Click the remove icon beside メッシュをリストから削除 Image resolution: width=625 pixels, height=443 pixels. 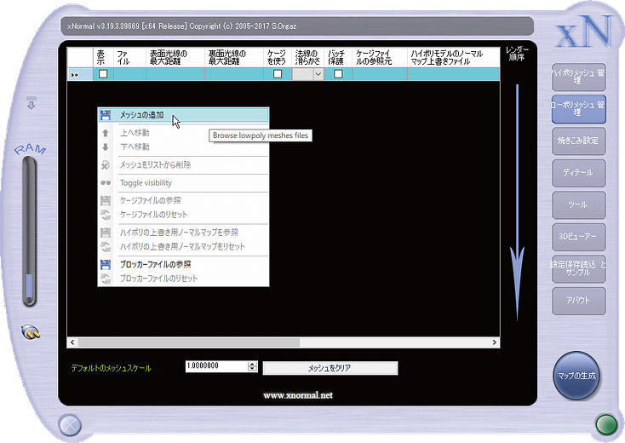point(106,164)
